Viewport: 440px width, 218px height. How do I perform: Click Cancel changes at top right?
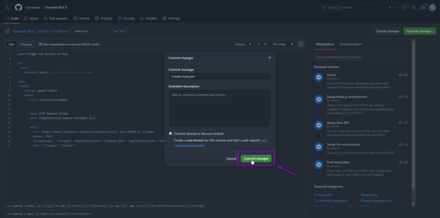[387, 31]
